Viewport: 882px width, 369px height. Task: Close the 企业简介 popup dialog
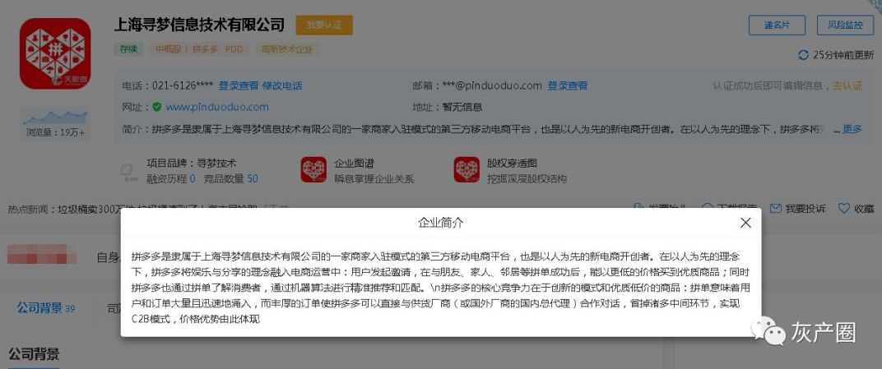[x=745, y=223]
